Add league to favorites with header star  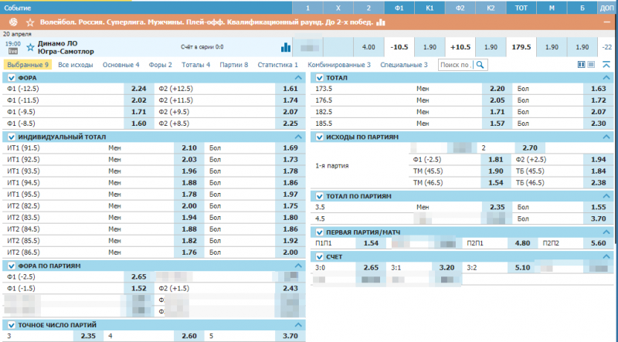(29, 22)
